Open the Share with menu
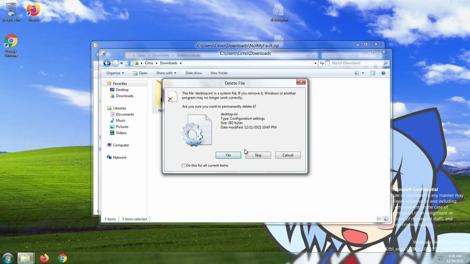 pyautogui.click(x=166, y=73)
